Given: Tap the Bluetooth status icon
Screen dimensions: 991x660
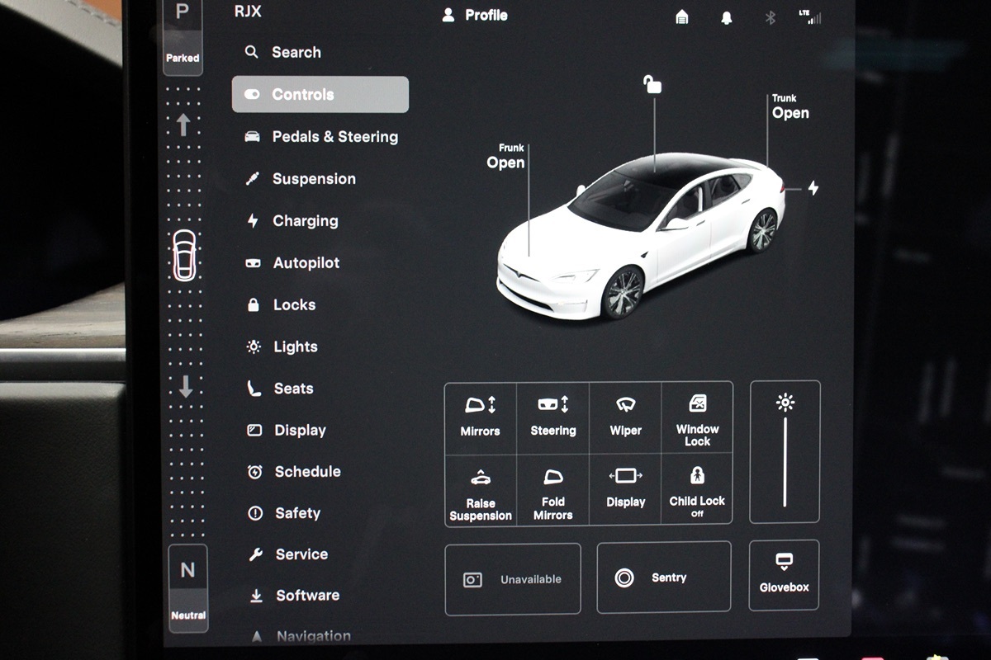Looking at the screenshot, I should coord(771,17).
